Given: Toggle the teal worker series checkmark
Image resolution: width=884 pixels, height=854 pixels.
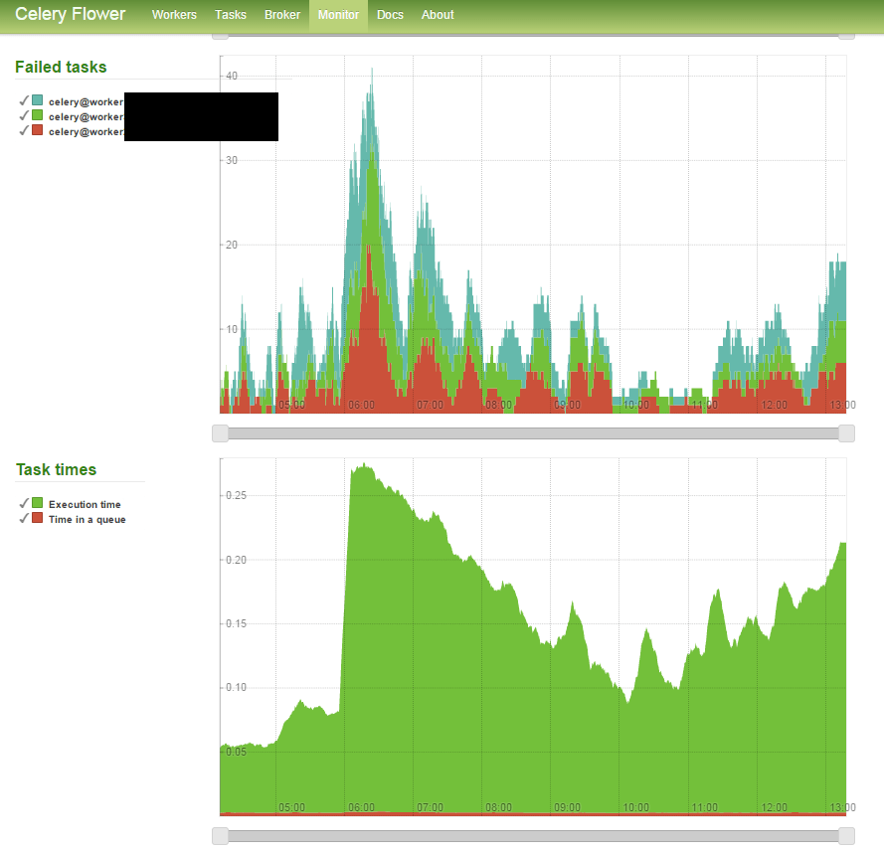Looking at the screenshot, I should coord(24,100).
